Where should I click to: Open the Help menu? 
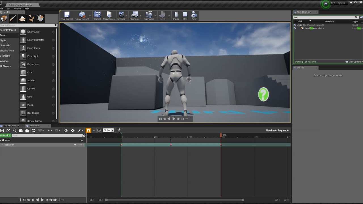click(27, 8)
